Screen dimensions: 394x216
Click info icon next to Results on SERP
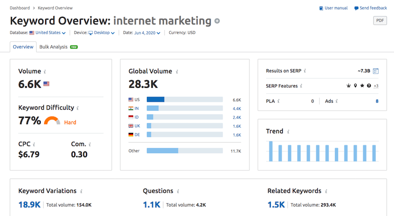[305, 71]
